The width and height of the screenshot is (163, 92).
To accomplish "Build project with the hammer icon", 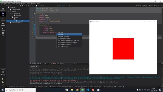I will coord(3,85).
